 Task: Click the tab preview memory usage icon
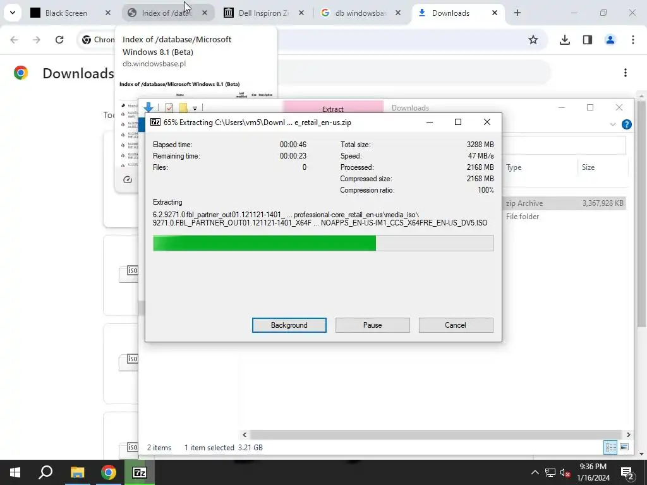[128, 179]
